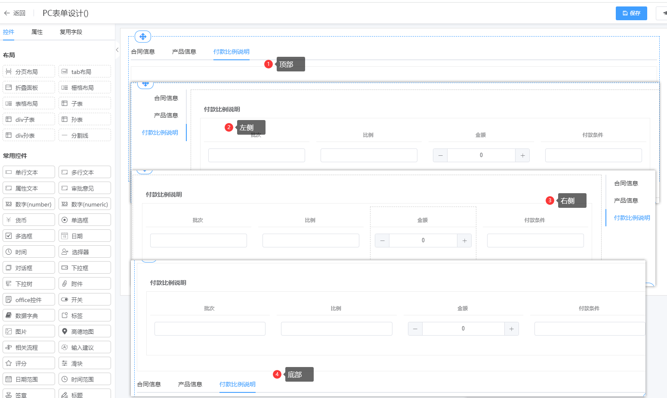Click the plus stepper in the bottom 金额 field

click(x=511, y=329)
